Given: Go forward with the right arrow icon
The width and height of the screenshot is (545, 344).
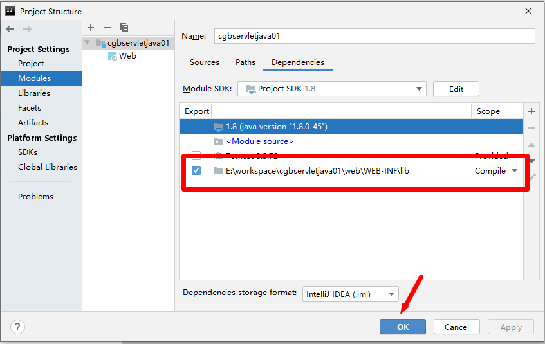Looking at the screenshot, I should point(27,29).
